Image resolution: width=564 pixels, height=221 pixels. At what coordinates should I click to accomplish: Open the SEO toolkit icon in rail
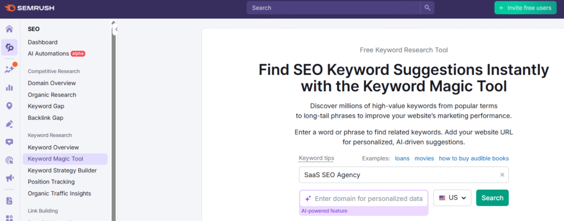[x=9, y=47]
